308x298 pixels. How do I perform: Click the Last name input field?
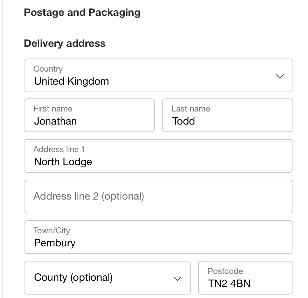tap(227, 115)
